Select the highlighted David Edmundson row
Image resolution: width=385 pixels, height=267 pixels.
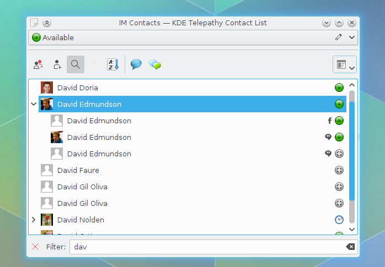(x=192, y=104)
